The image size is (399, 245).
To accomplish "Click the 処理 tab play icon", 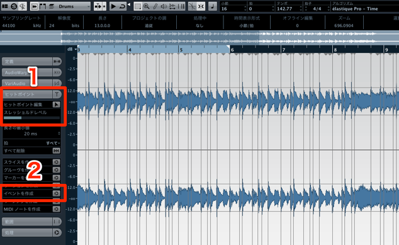I will (x=57, y=232).
